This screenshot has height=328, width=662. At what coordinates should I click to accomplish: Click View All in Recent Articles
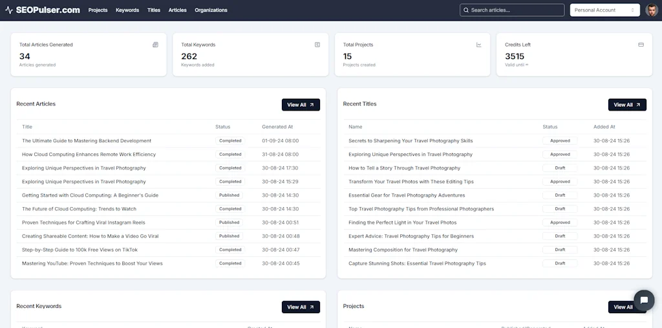301,105
